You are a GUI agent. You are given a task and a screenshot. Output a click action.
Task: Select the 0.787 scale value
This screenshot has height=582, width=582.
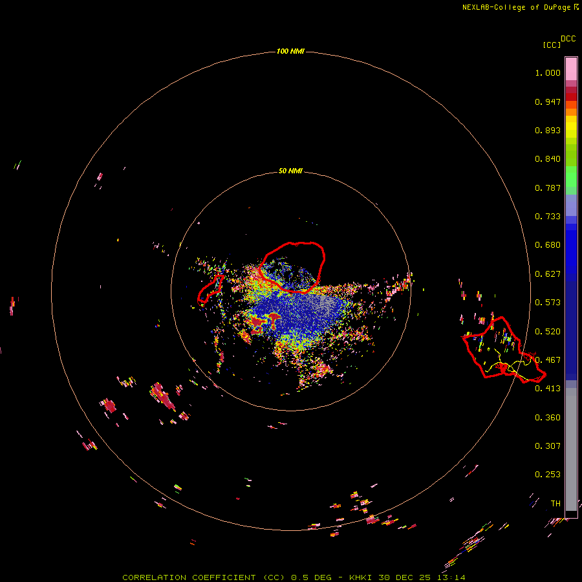pos(548,188)
